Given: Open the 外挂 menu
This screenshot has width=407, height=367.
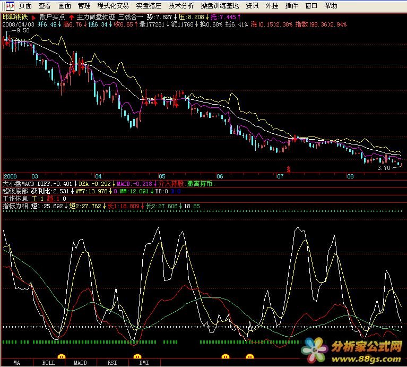Looking at the screenshot, I should point(272,6).
